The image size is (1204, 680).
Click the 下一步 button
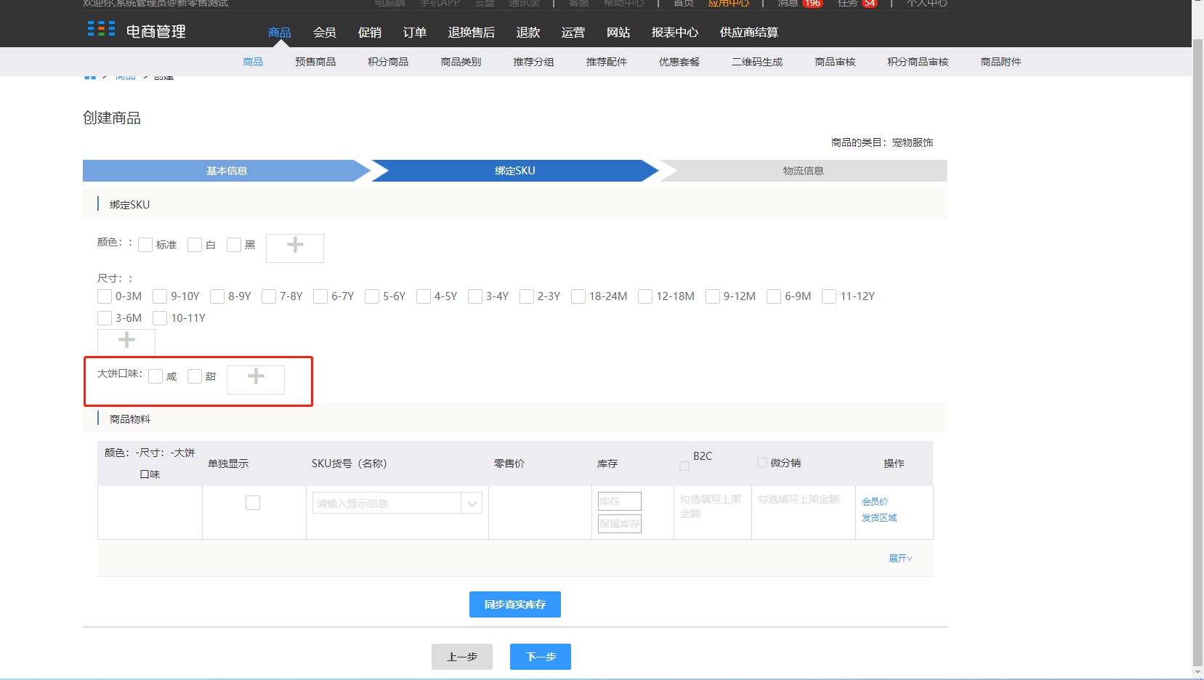541,657
